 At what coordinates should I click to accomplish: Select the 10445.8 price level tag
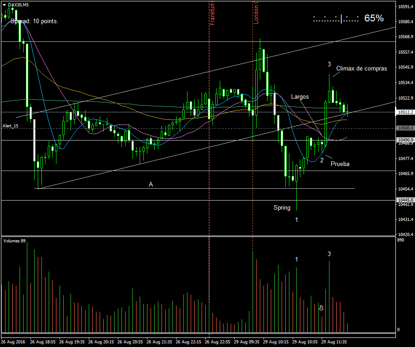pyautogui.click(x=405, y=200)
